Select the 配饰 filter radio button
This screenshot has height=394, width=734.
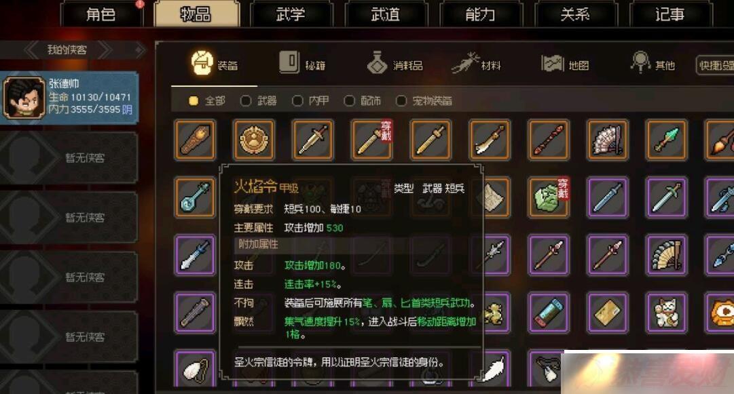tap(349, 101)
